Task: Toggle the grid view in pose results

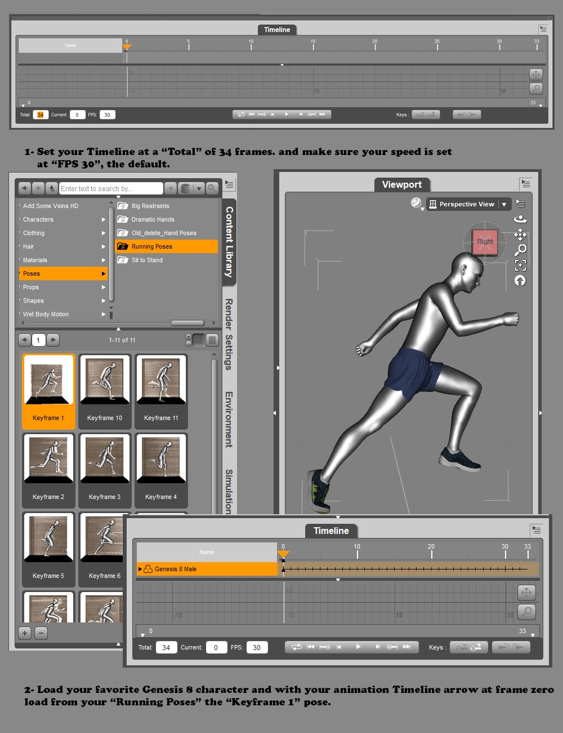Action: (x=198, y=340)
